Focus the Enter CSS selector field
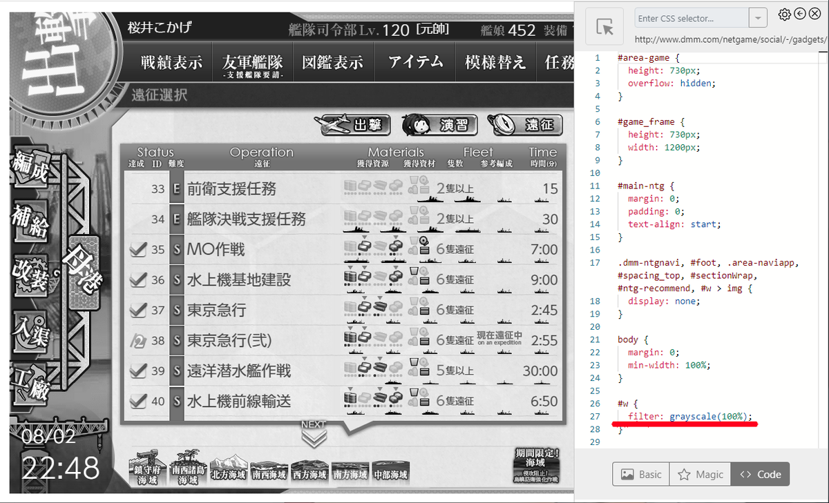Viewport: 829px width, 503px height. [x=692, y=18]
